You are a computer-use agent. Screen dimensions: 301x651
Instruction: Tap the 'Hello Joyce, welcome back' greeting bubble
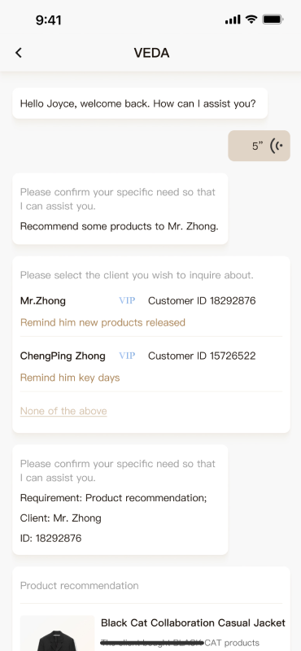pyautogui.click(x=140, y=103)
